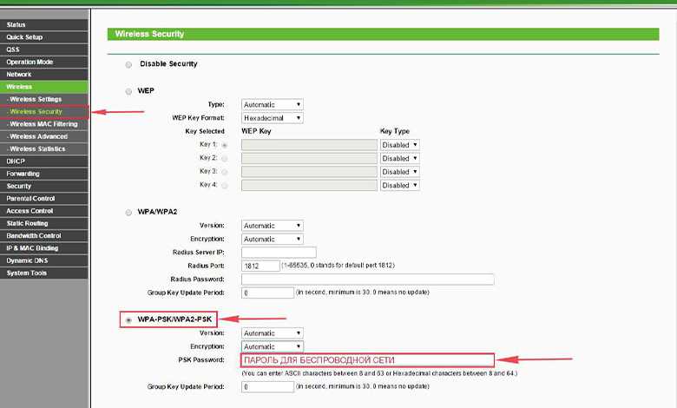Expand WPA-PSK Version dropdown
This screenshot has width=677, height=408.
(272, 333)
